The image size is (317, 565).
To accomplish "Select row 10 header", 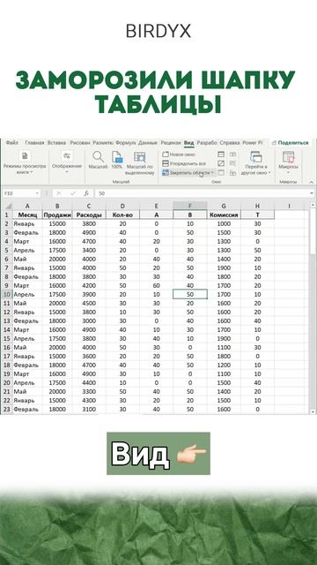I will click(x=7, y=294).
